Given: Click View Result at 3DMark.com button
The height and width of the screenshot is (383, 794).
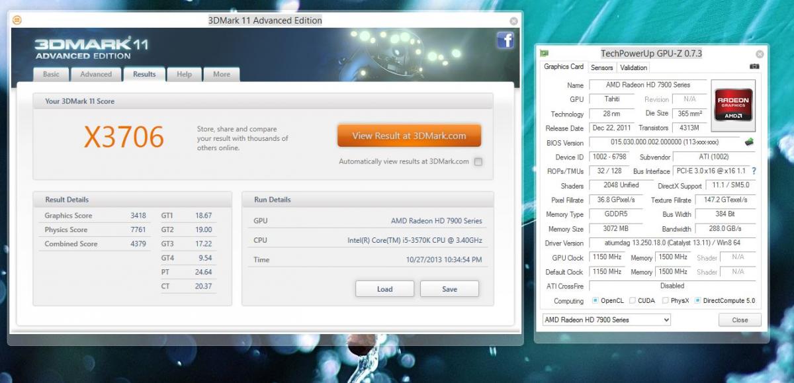Looking at the screenshot, I should pos(409,136).
